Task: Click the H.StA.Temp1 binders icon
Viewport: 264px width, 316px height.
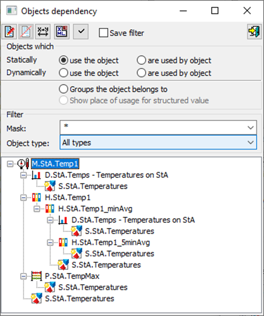Action: 36,197
